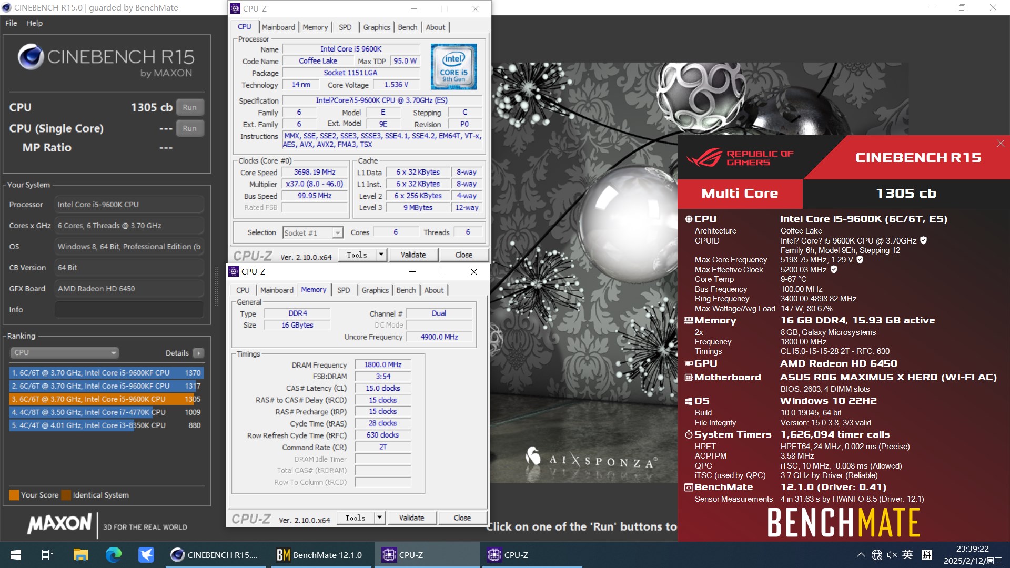The height and width of the screenshot is (568, 1010).
Task: Select the i5-9600KF 1317 ranking row
Action: coord(106,386)
